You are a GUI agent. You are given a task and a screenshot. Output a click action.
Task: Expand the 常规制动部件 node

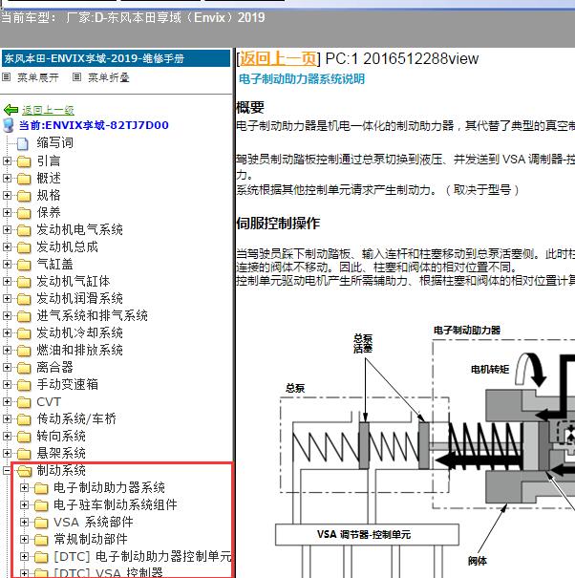[x=24, y=540]
